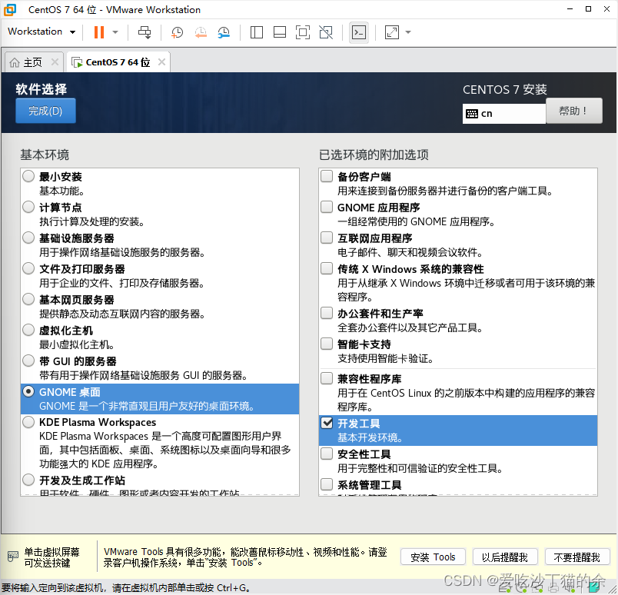Click VMware Workstation logo in title bar
Image resolution: width=618 pixels, height=595 pixels.
coord(10,9)
